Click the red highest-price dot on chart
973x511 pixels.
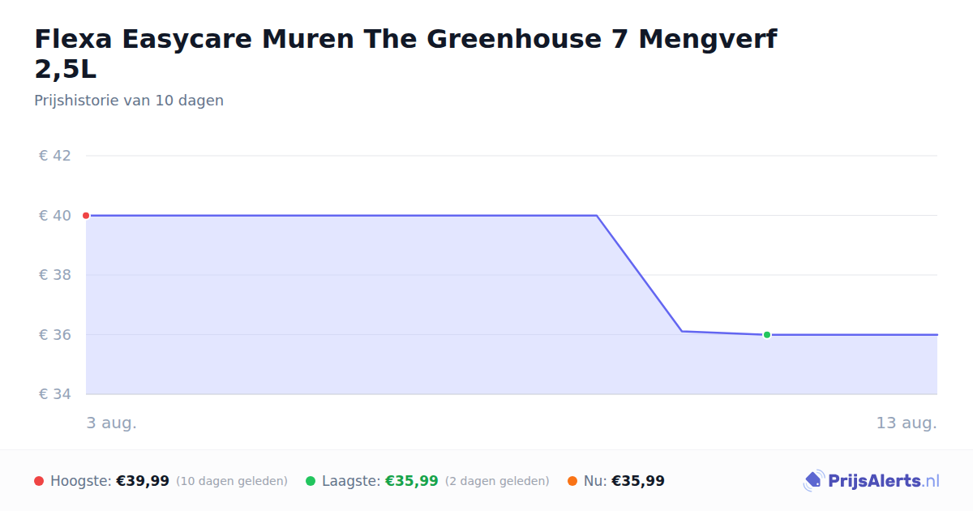86,216
